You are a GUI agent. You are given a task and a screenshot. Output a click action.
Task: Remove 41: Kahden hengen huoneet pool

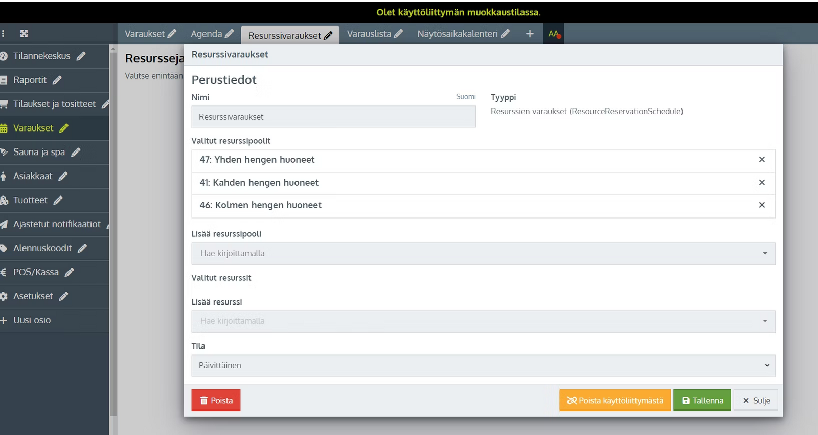coord(762,183)
